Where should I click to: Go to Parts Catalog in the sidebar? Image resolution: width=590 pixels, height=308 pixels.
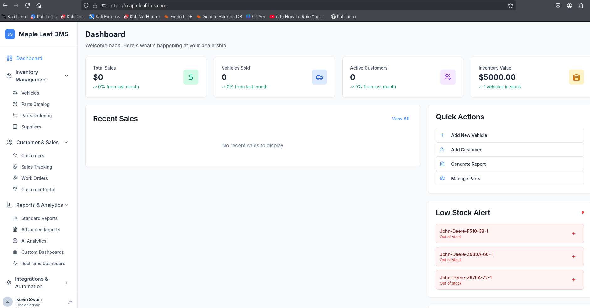[35, 104]
